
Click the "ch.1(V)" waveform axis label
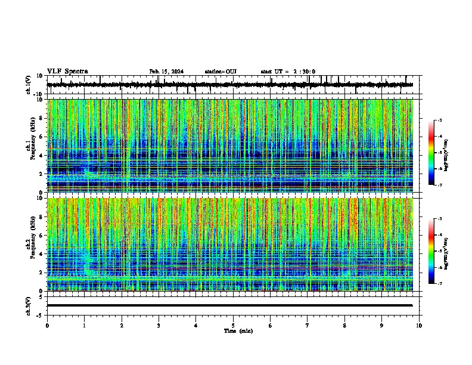pyautogui.click(x=29, y=85)
